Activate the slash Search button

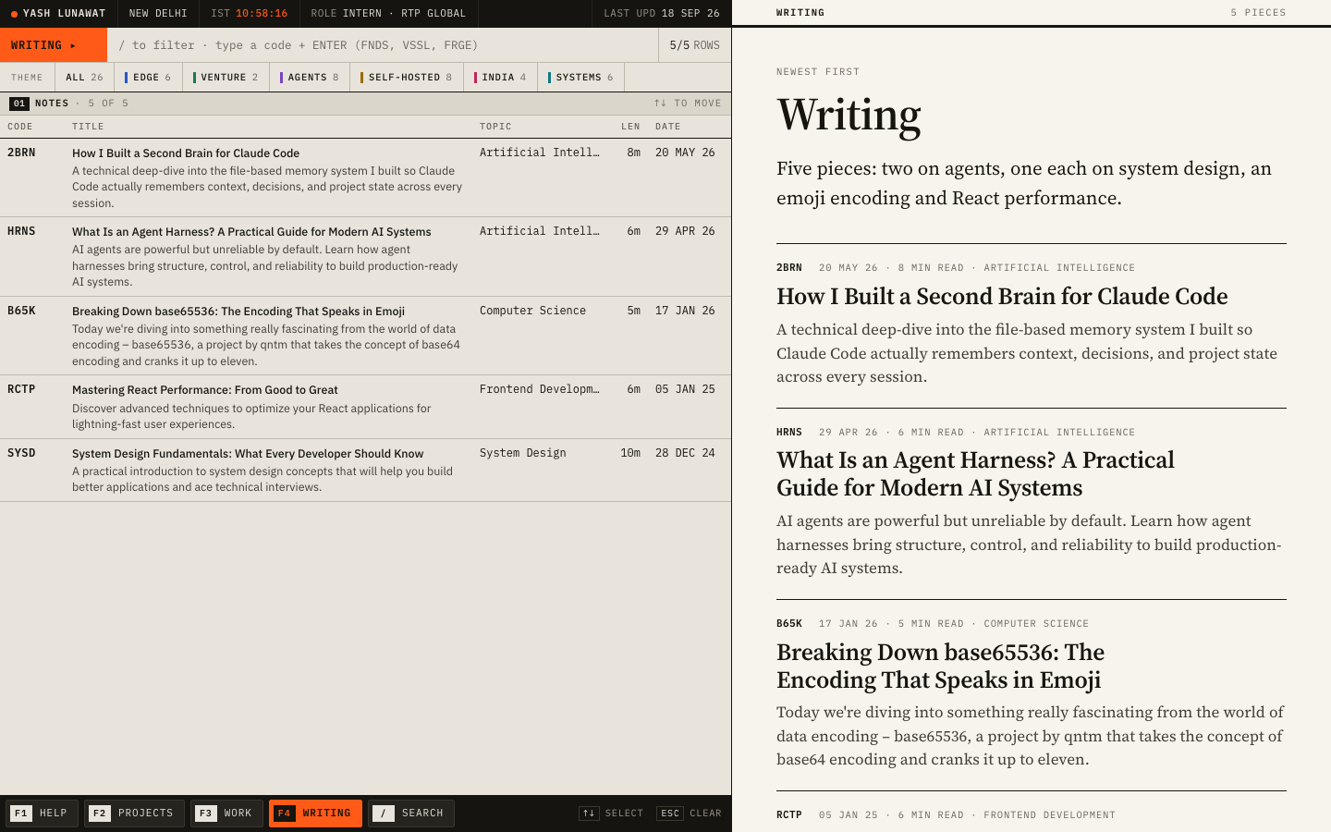point(411,814)
